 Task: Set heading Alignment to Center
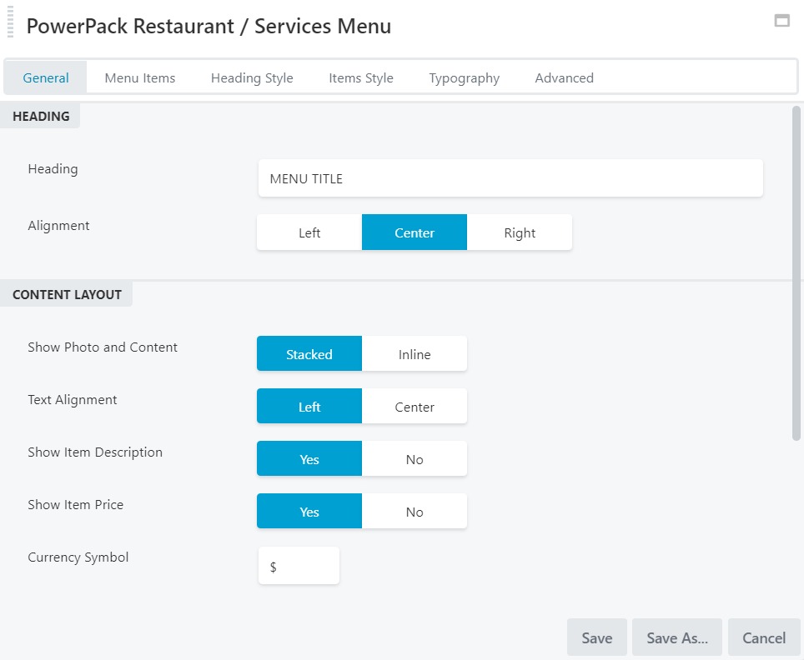415,232
